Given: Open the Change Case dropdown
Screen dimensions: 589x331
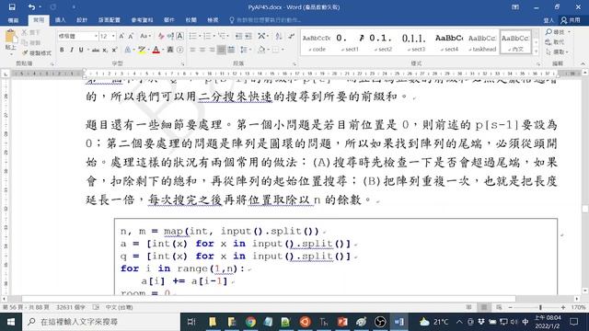Looking at the screenshot, I should (x=145, y=37).
